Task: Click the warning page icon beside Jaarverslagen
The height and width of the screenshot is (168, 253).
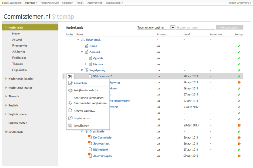Action: point(90,155)
